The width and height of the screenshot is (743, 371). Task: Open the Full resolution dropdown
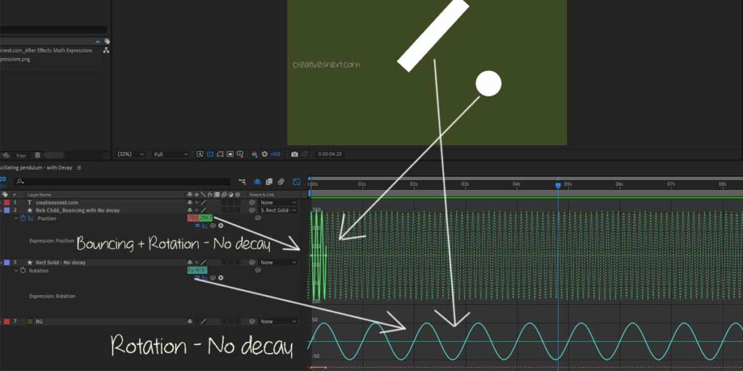(171, 154)
